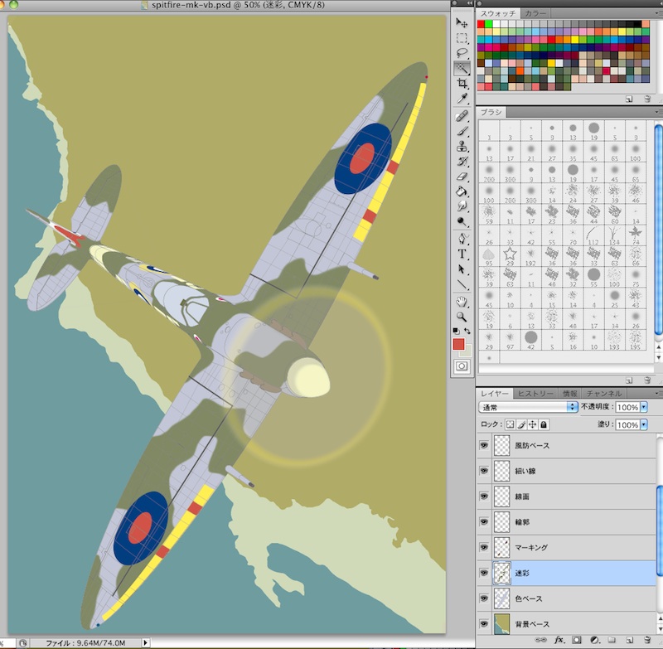Hide the 背景ベース layer
This screenshot has height=649, width=663.
pos(484,623)
